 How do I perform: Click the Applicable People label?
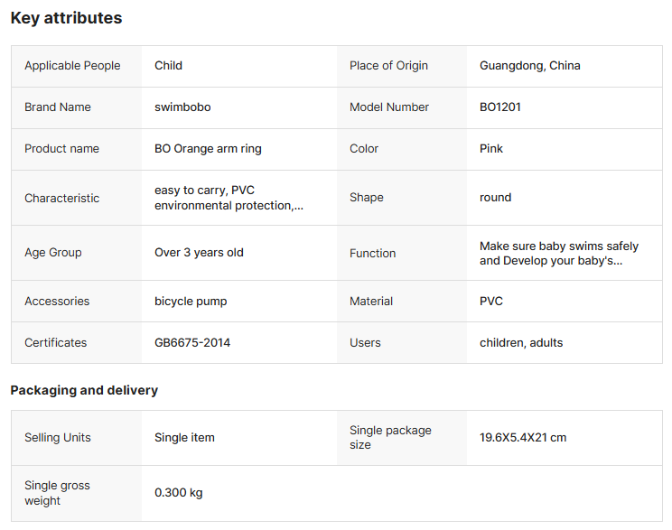pyautogui.click(x=71, y=66)
